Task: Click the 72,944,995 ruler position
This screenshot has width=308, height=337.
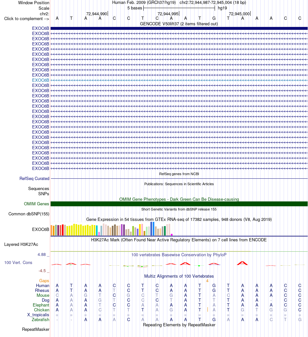Action: tap(168, 14)
